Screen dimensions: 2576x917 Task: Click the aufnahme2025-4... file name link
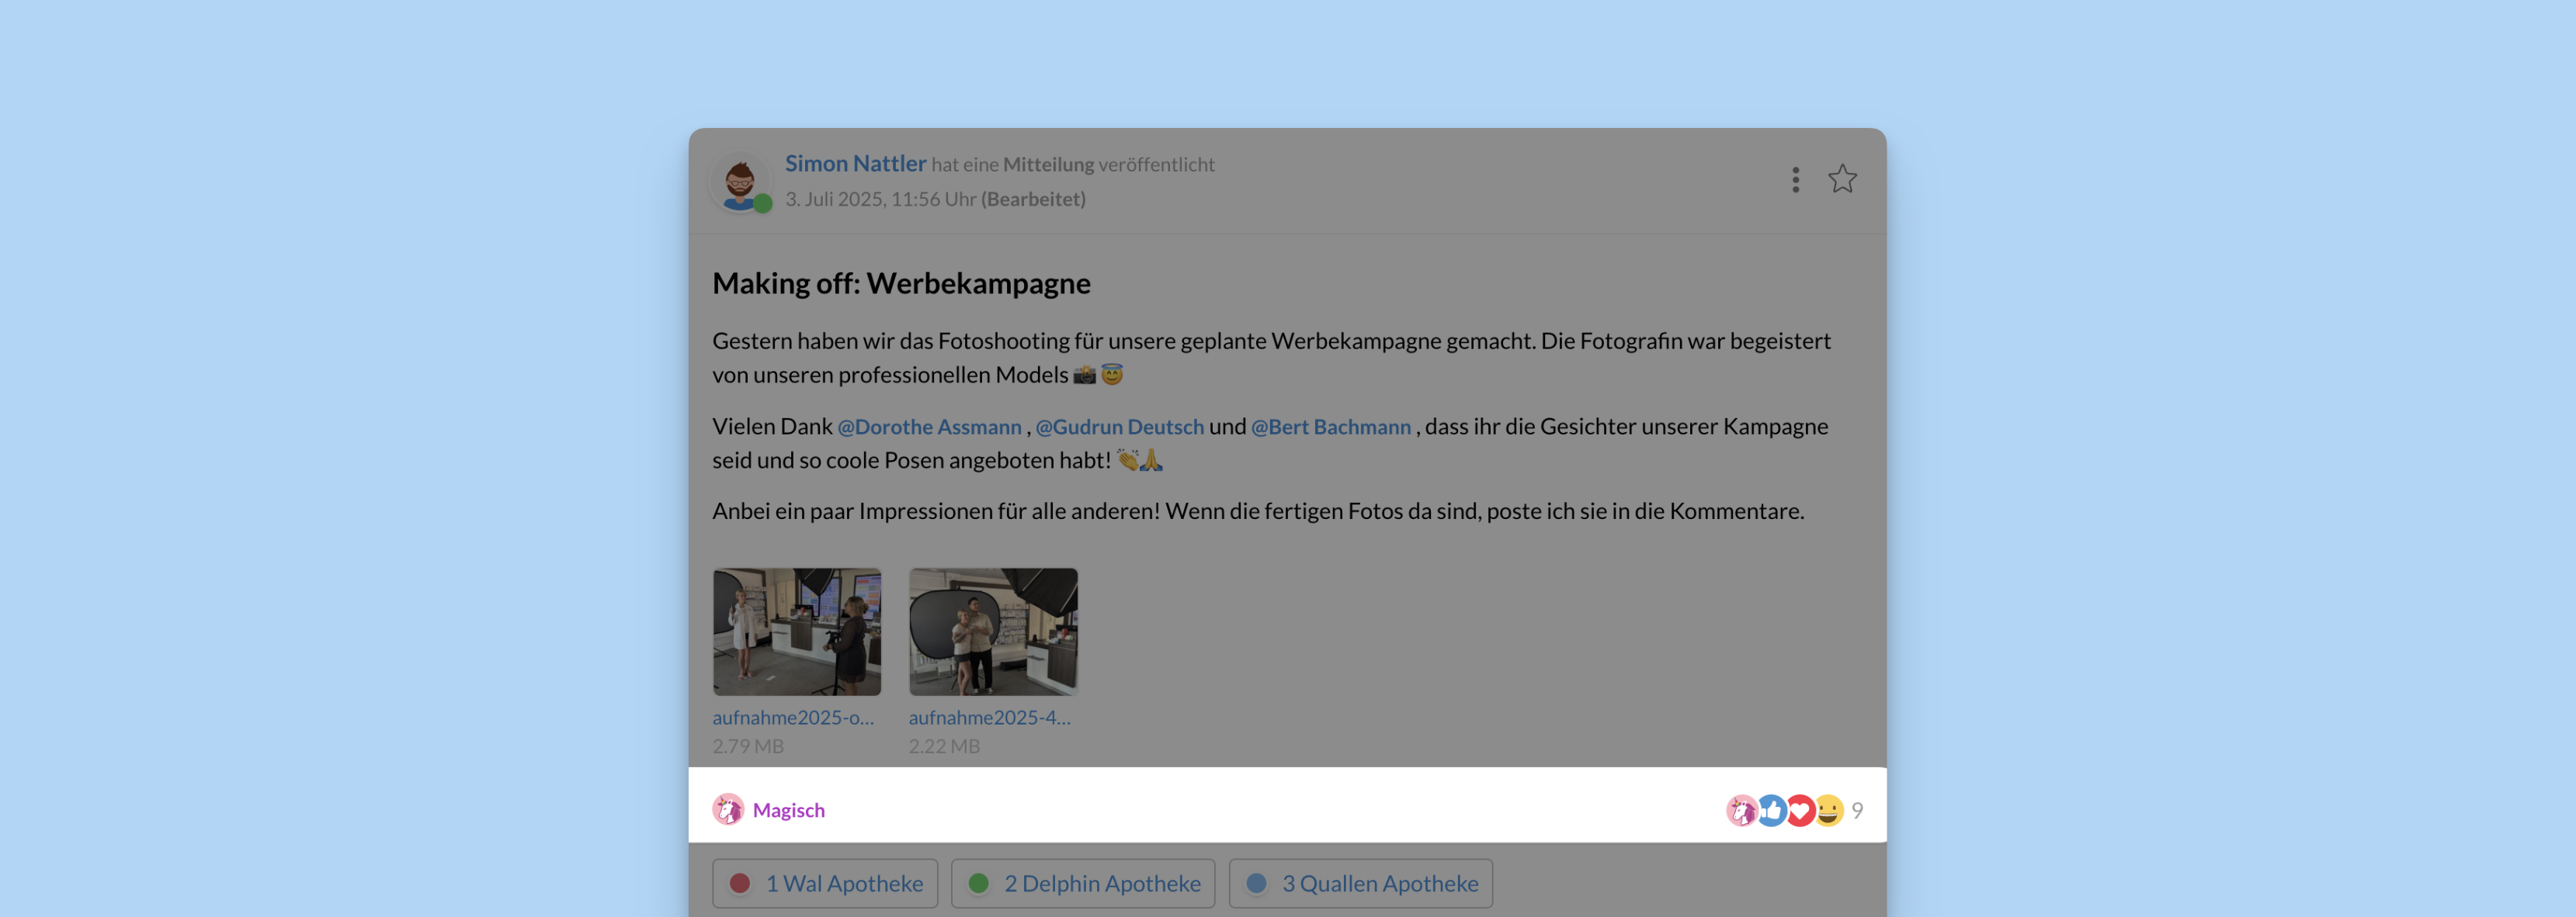pyautogui.click(x=989, y=717)
